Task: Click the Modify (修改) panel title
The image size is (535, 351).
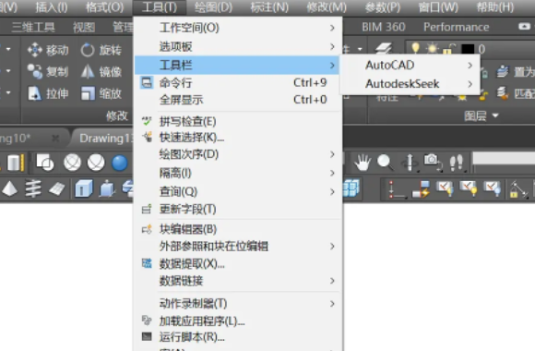Action: (117, 116)
